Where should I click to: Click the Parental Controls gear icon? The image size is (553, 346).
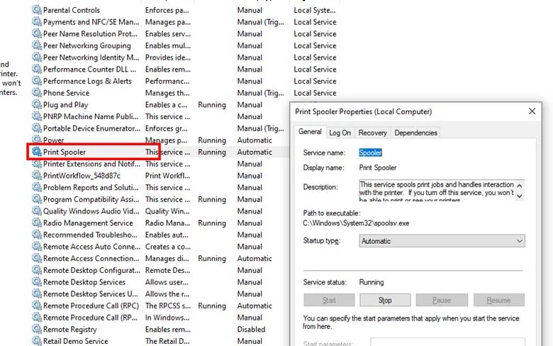click(x=36, y=10)
